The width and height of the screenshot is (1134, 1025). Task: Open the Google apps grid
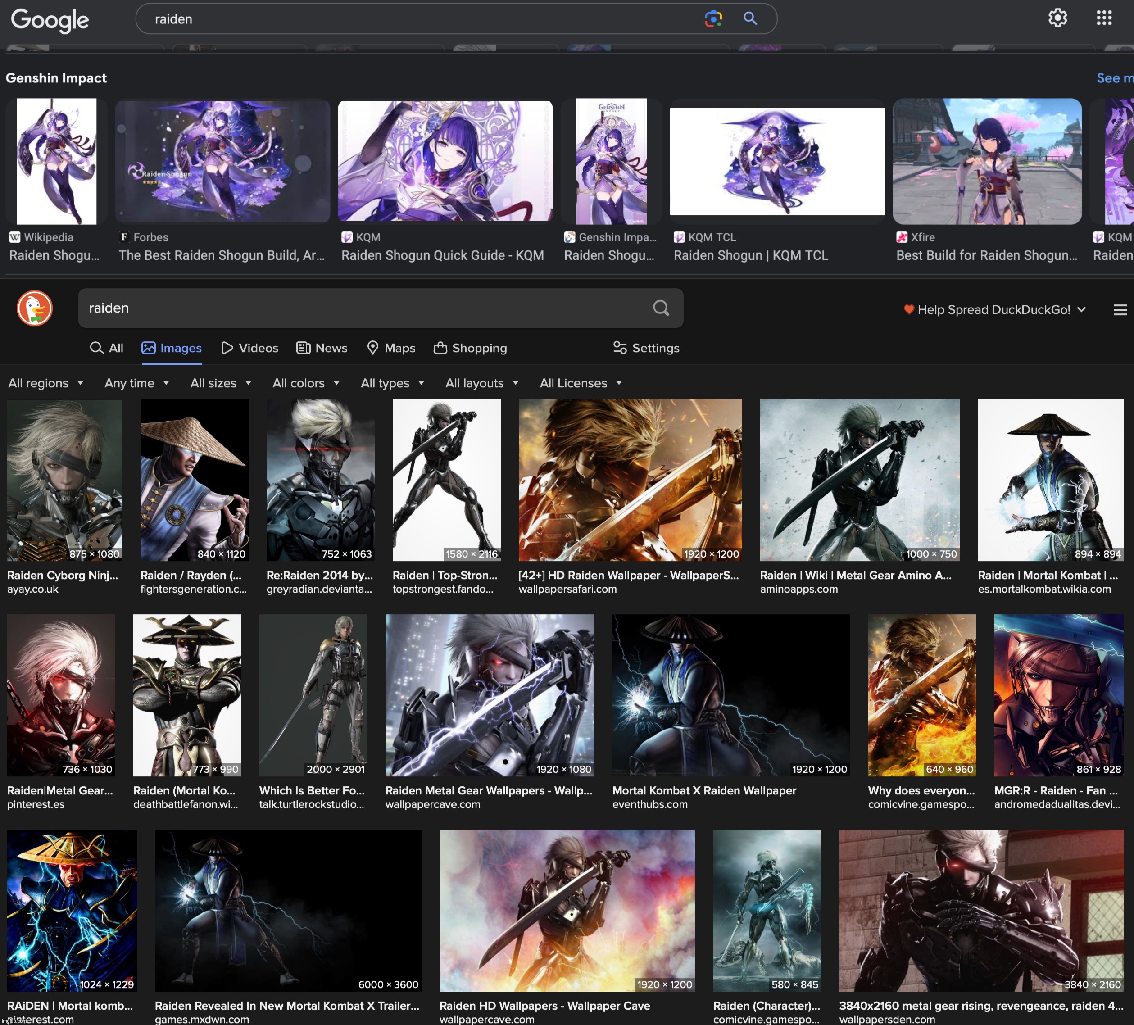point(1104,18)
